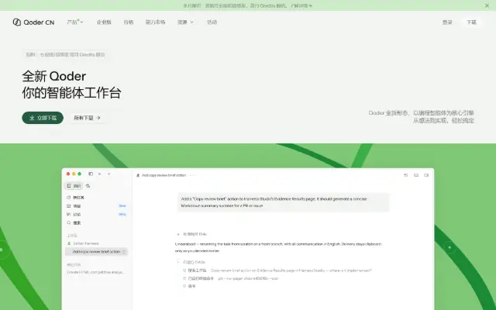Expand the thinking step with 13.4s timer
The image size is (496, 310).
click(192, 234)
